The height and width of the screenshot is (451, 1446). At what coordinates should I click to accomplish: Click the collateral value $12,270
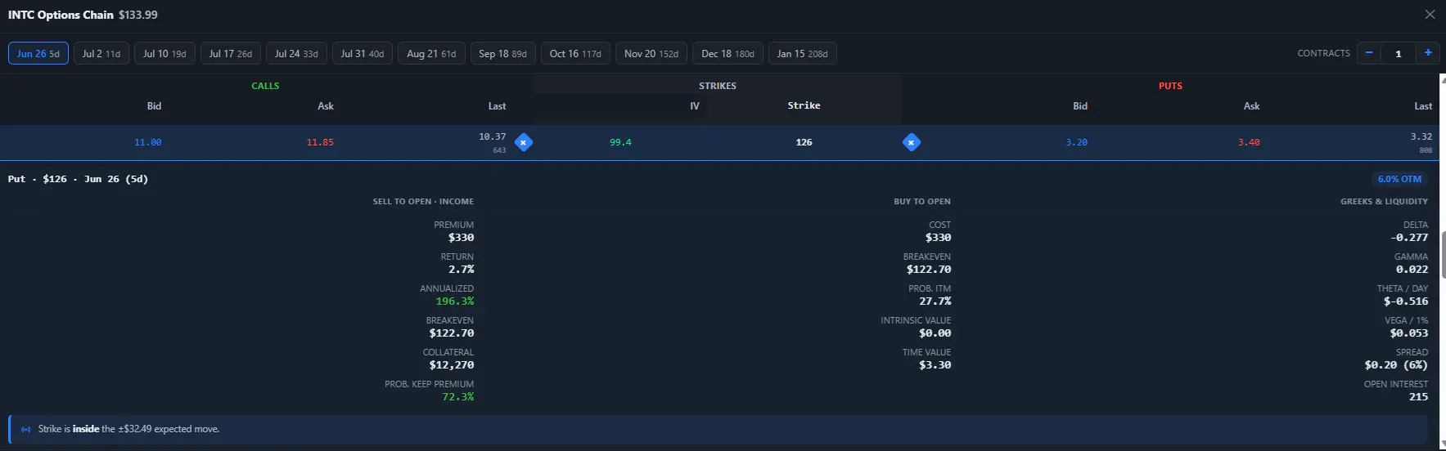pyautogui.click(x=452, y=365)
